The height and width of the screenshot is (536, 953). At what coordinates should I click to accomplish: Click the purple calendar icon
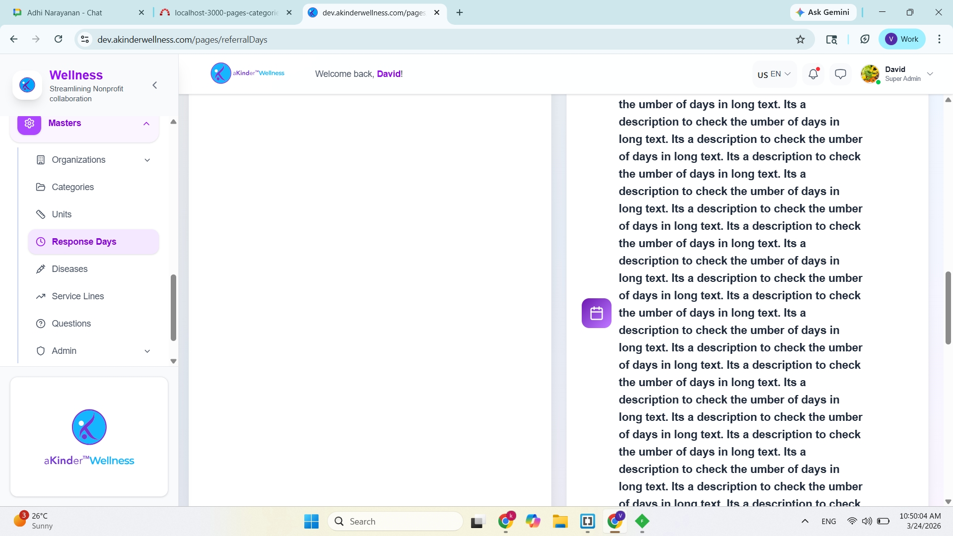tap(596, 313)
